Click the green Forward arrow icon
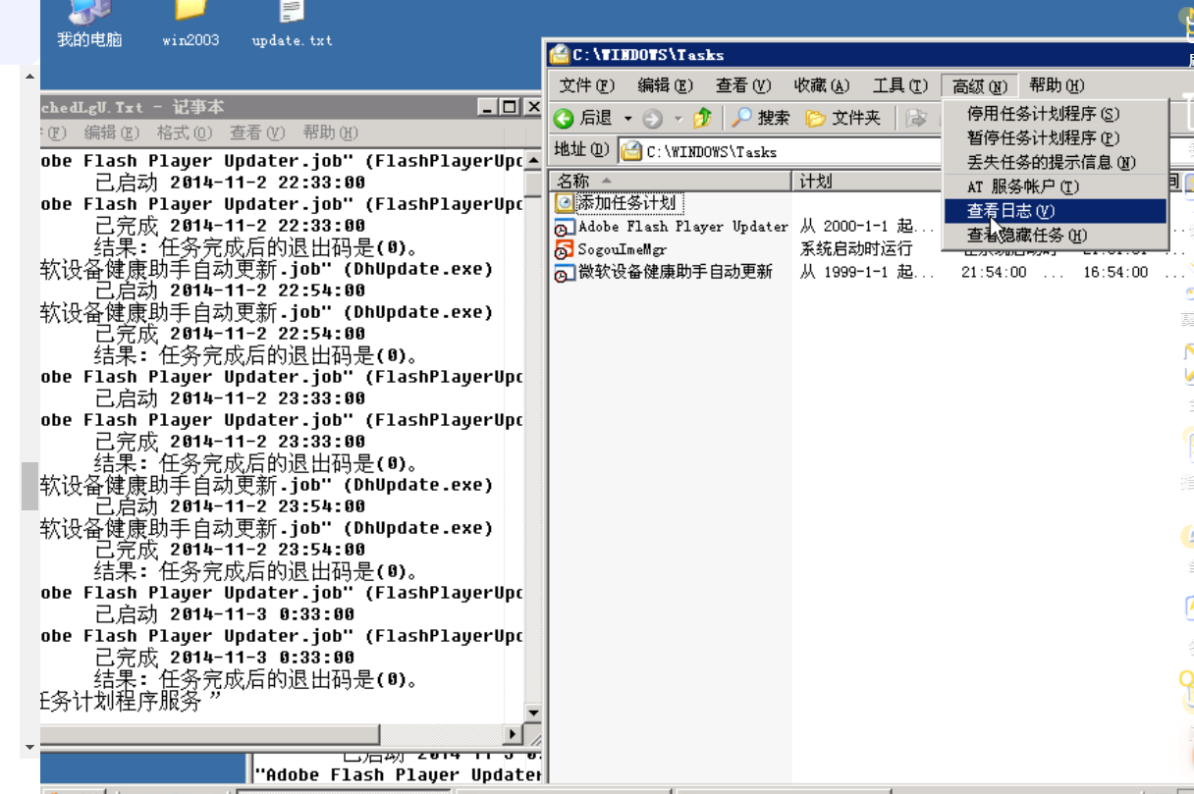1194x794 pixels. pyautogui.click(x=652, y=119)
